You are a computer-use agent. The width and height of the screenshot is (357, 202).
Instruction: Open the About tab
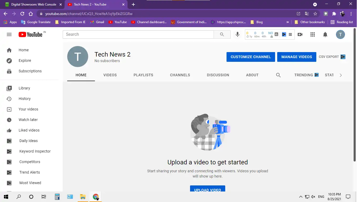tap(252, 75)
